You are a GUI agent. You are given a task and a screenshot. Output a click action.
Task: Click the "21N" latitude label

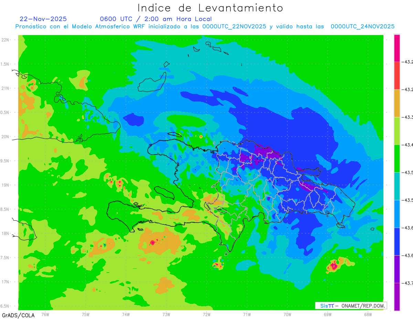pos(5,88)
